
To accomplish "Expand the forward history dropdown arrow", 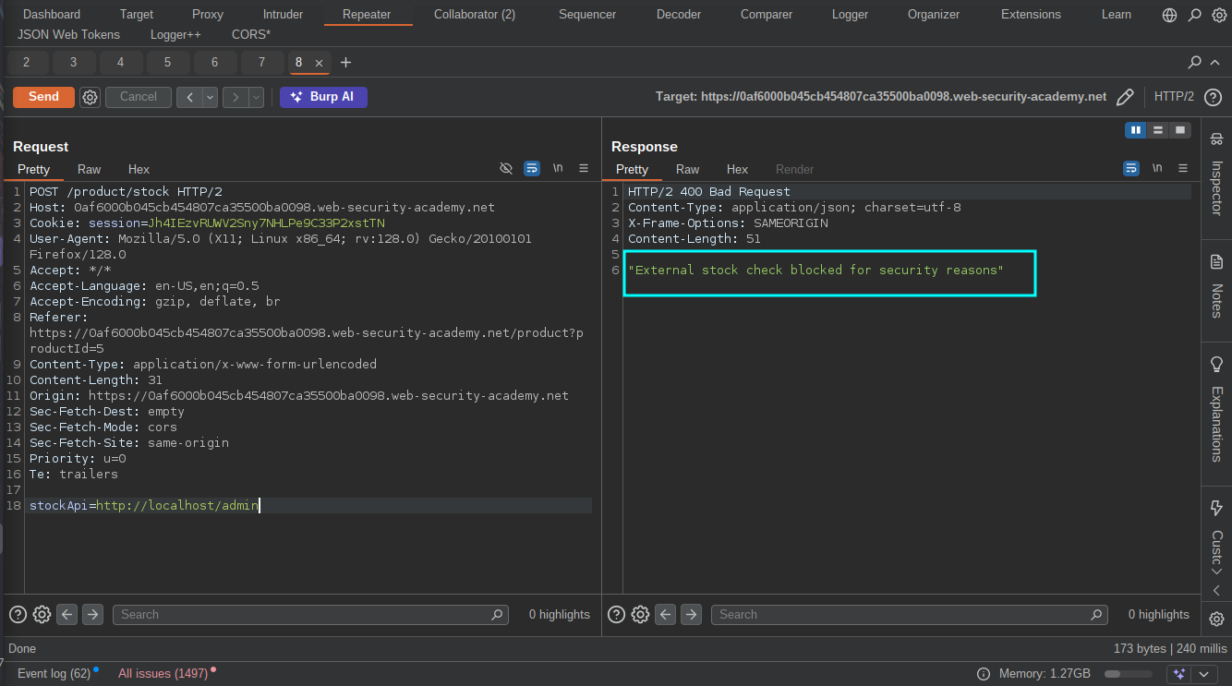I will pyautogui.click(x=257, y=97).
